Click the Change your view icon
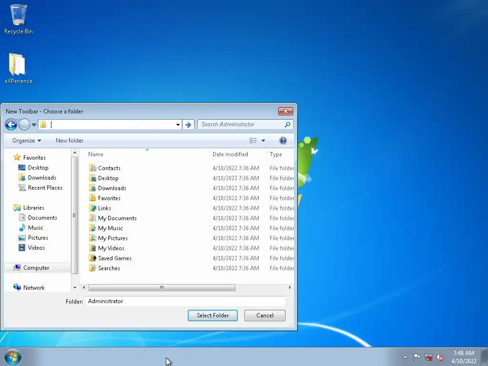Image resolution: width=488 pixels, height=366 pixels. 253,141
